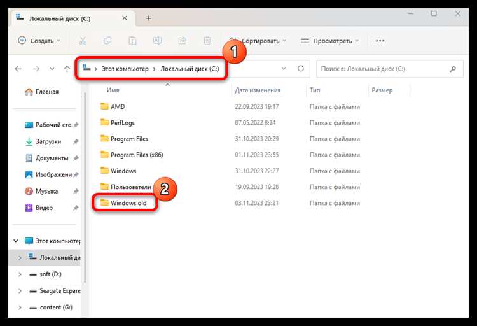Collapse the Этот компьютер tree node
The image size is (477, 326).
point(16,241)
